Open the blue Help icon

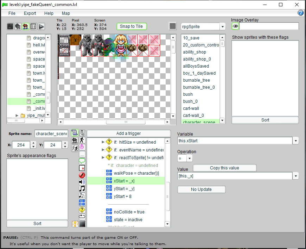coord(301,13)
